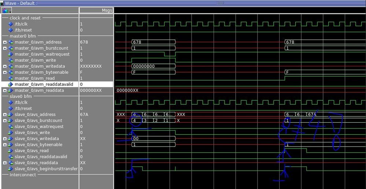This screenshot has width=366, height=189.
Task: Select the Interconnect group divider
Action: point(23,175)
